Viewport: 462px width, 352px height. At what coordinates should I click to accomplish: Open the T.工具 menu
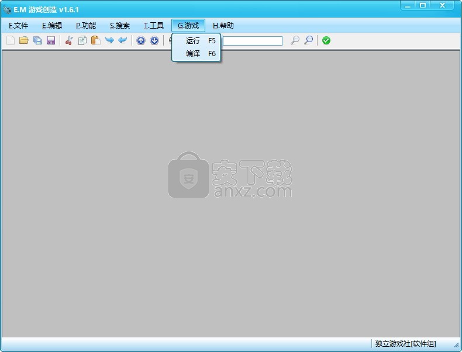[153, 26]
